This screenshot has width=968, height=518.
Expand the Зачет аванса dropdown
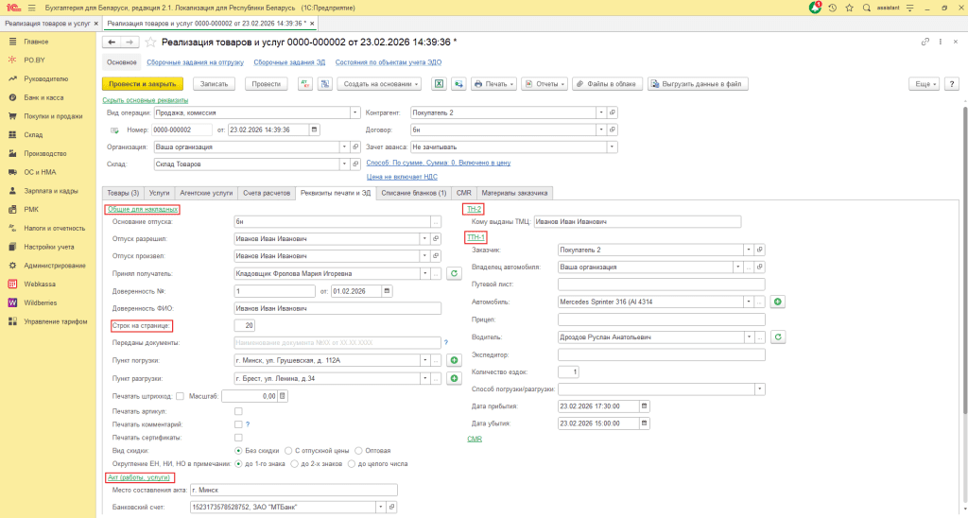tap(613, 147)
